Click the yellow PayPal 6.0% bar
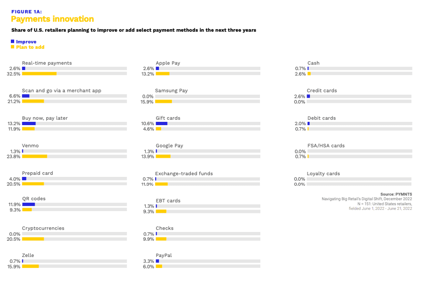Image resolution: width=426 pixels, height=282 pixels. pos(159,267)
